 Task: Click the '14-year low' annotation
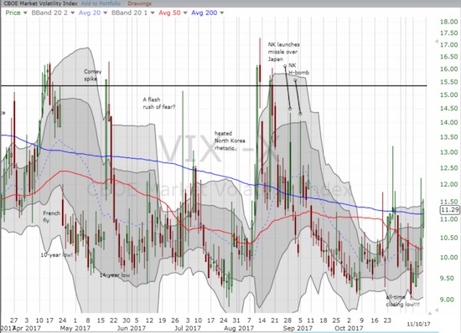pyautogui.click(x=115, y=275)
